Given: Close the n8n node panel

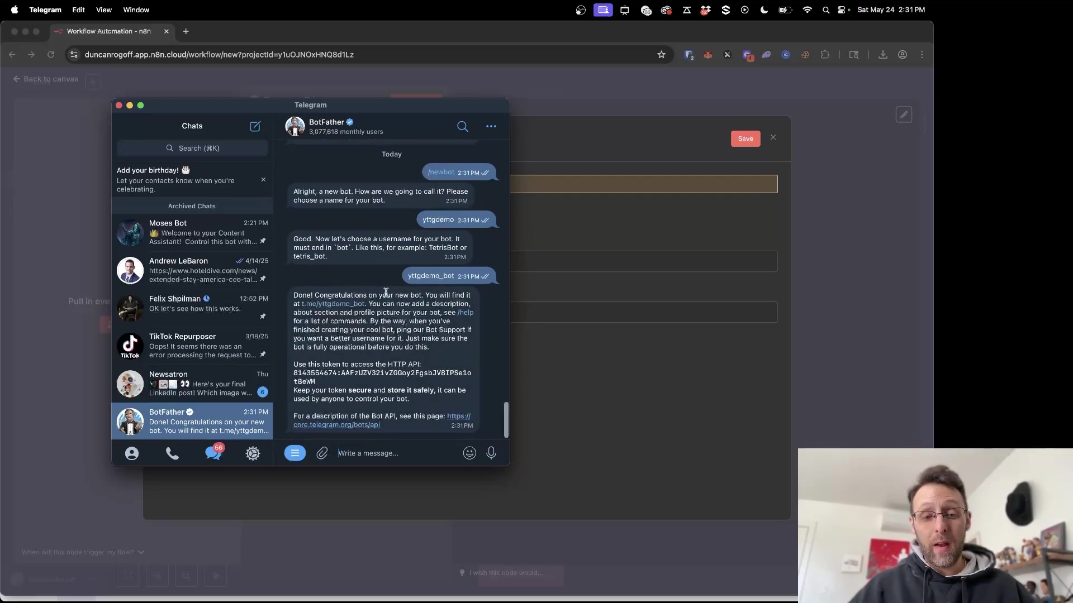Looking at the screenshot, I should click(x=773, y=137).
